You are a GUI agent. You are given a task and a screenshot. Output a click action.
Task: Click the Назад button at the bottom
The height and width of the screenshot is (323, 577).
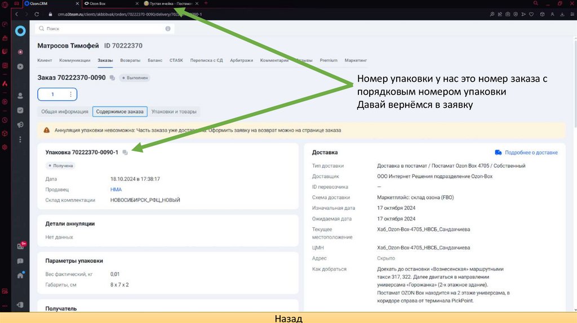[288, 318]
